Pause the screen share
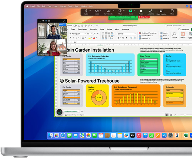This screenshot has height=158, width=192. point(141,12)
